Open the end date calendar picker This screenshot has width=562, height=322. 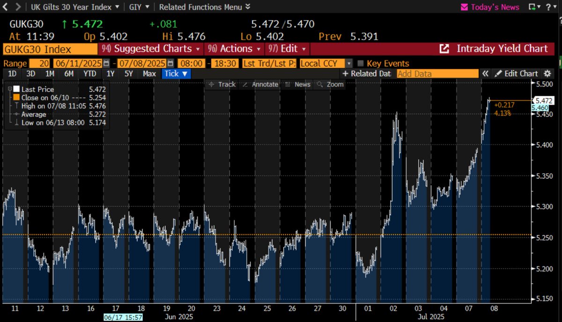coord(171,64)
